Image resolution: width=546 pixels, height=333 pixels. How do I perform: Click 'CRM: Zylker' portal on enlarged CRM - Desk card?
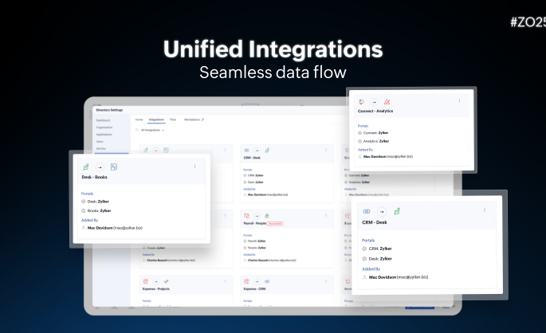[x=380, y=249]
